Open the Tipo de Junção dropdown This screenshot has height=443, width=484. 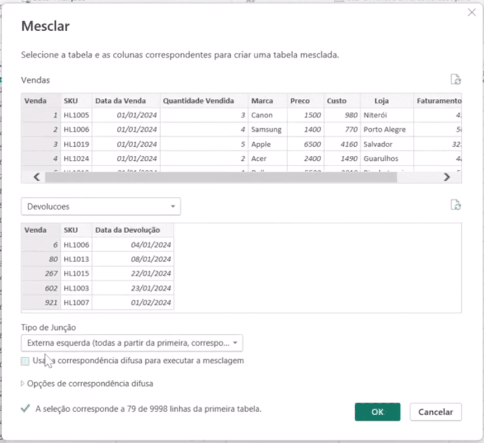[132, 343]
